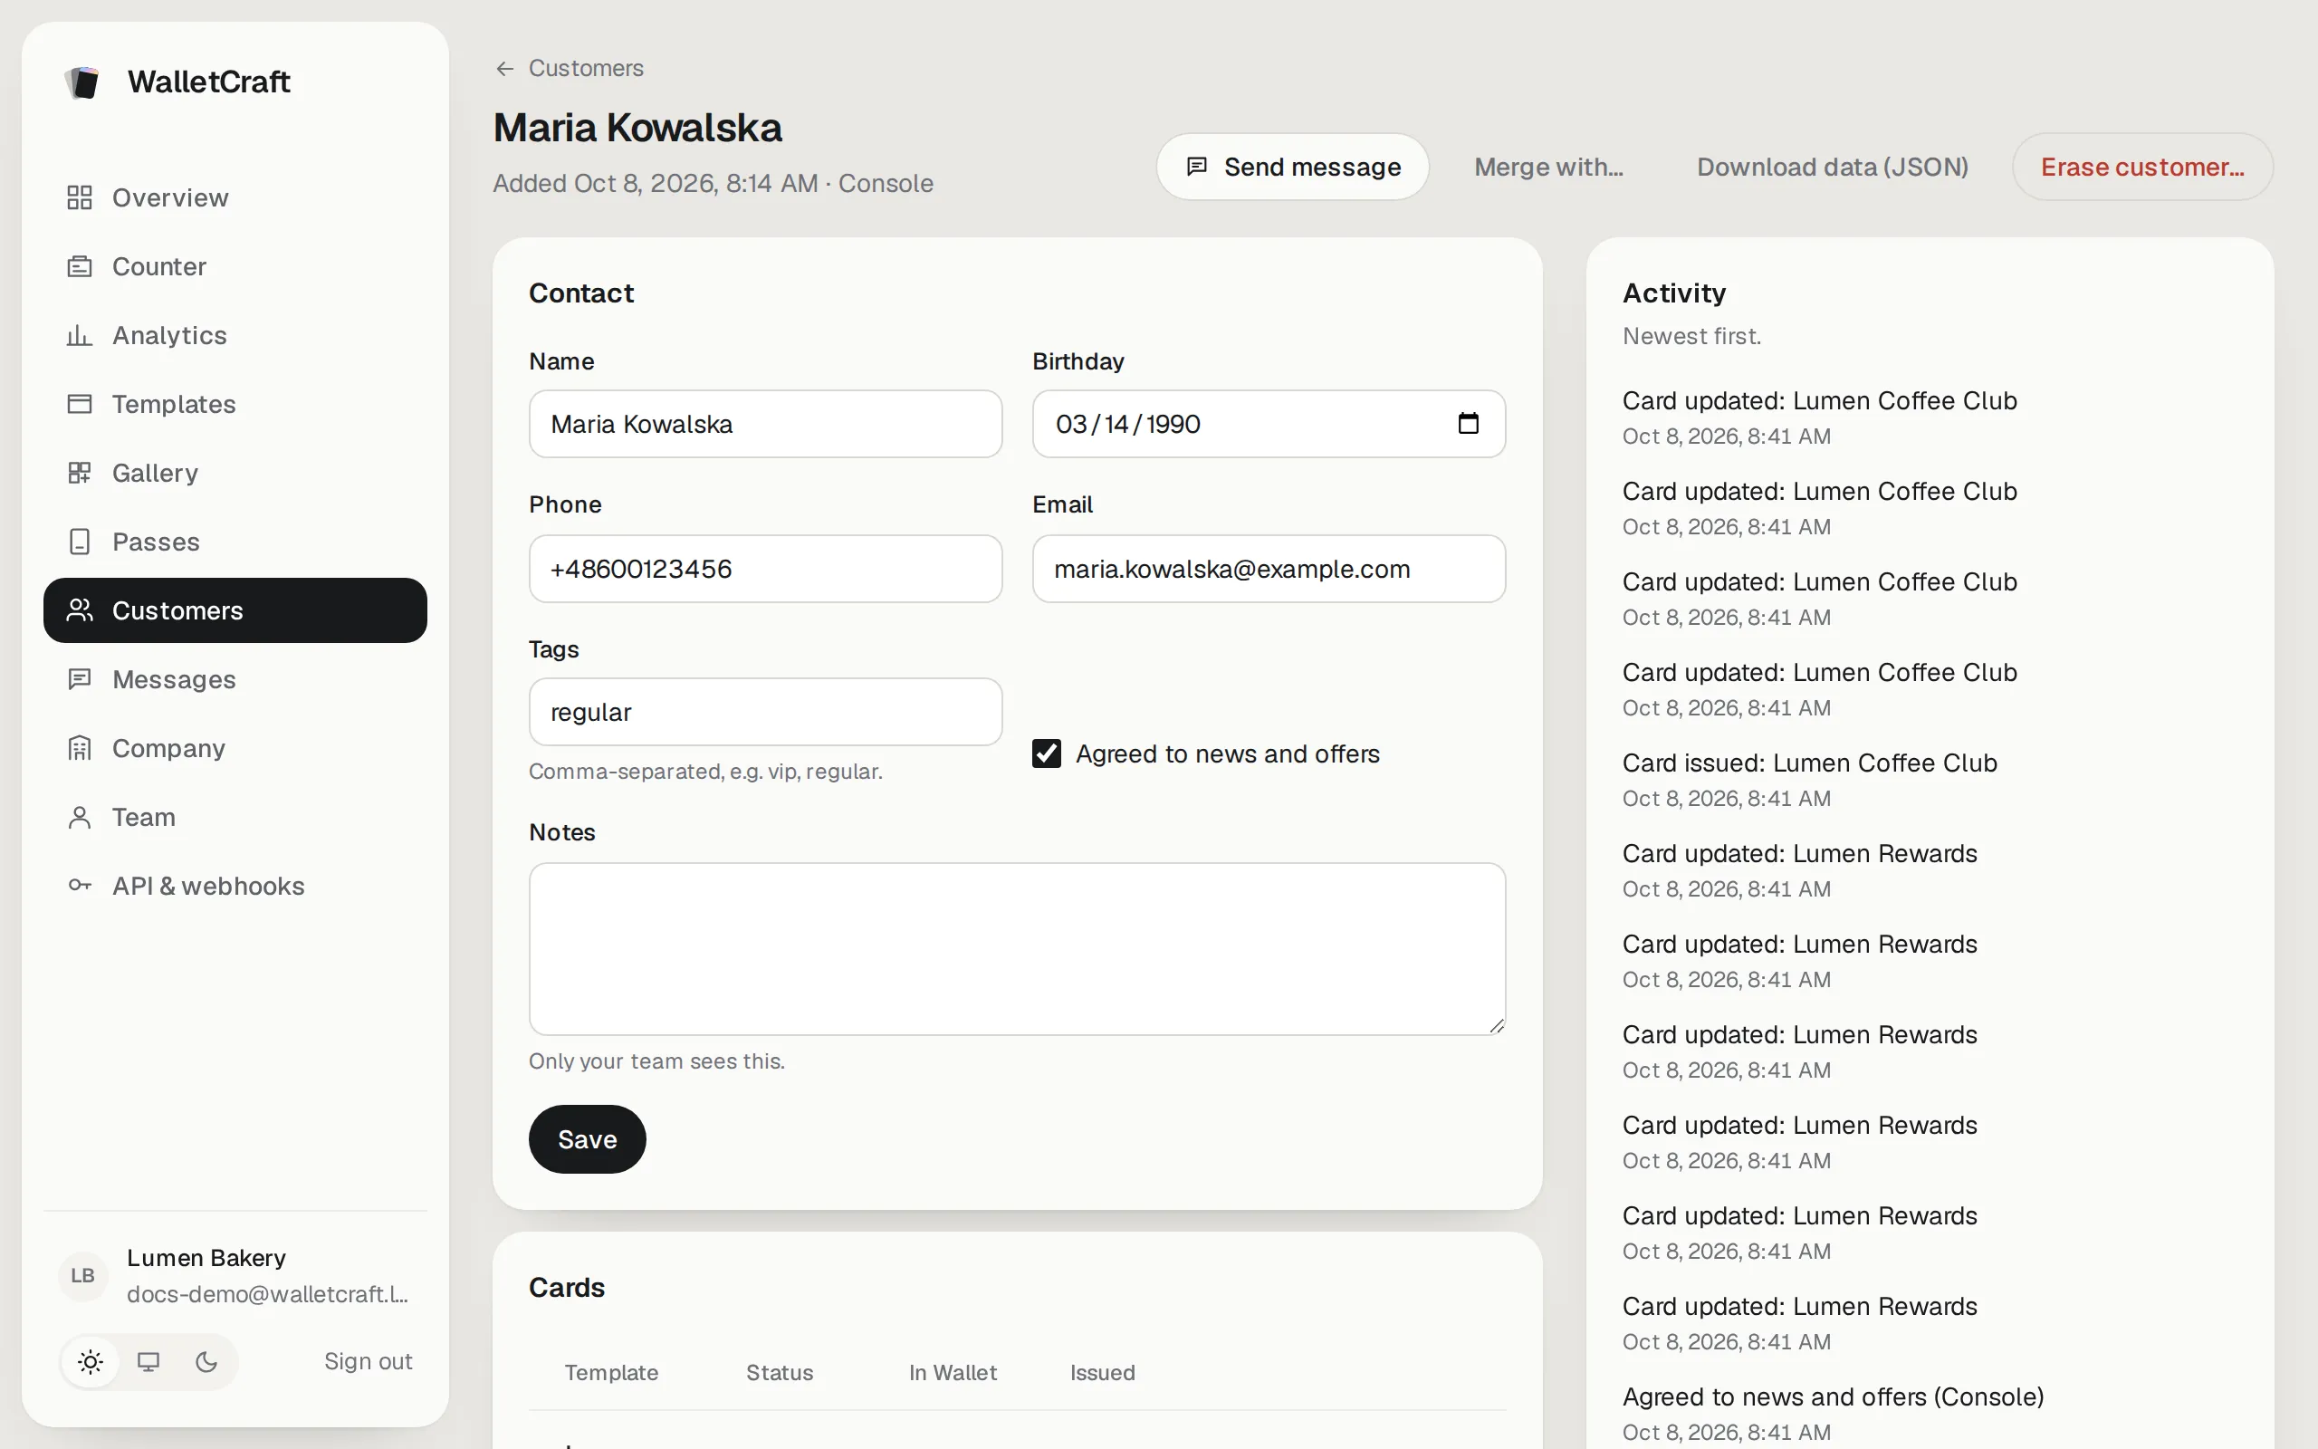
Task: Switch to dark theme moon icon
Action: tap(206, 1362)
